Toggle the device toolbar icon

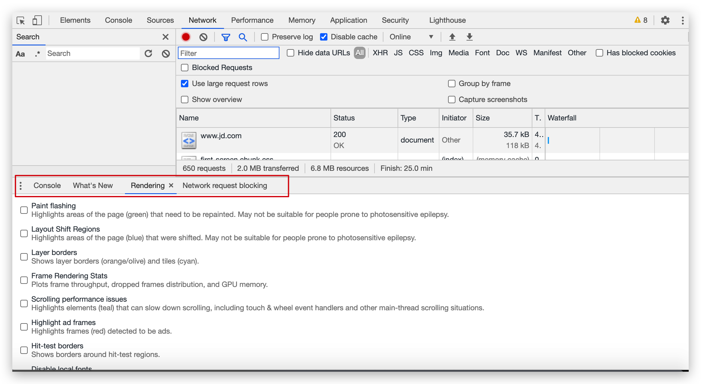point(37,21)
